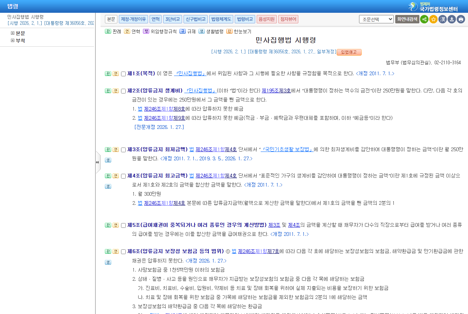Image resolution: width=468 pixels, height=314 pixels.
Task: Open 생활법령 icon for 제4조(압류금지 최고금액)
Action: [108, 186]
